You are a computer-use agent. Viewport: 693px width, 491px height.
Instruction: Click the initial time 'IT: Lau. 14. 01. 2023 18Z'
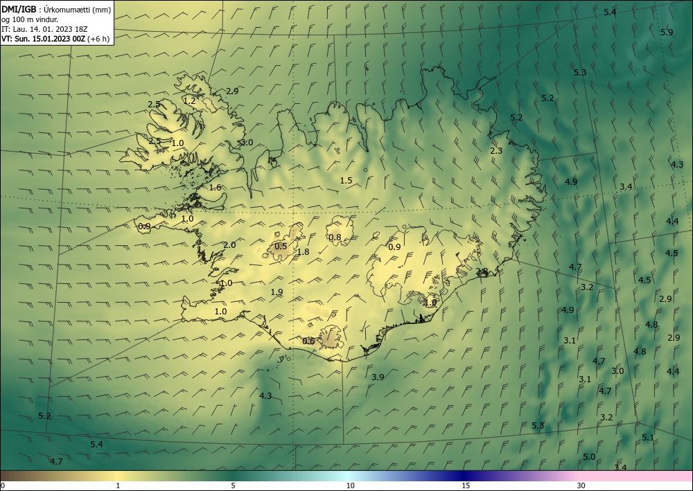click(44, 29)
